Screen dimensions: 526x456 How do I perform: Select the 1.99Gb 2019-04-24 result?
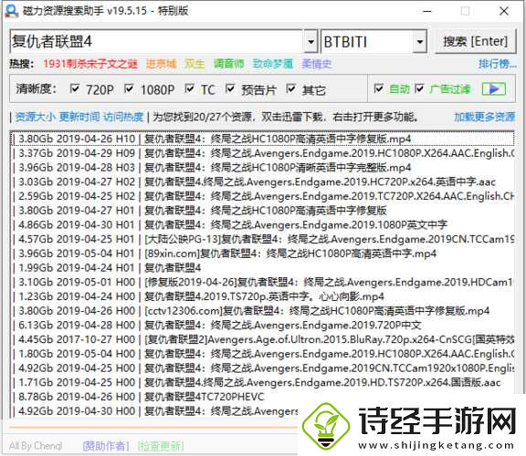[263, 268]
